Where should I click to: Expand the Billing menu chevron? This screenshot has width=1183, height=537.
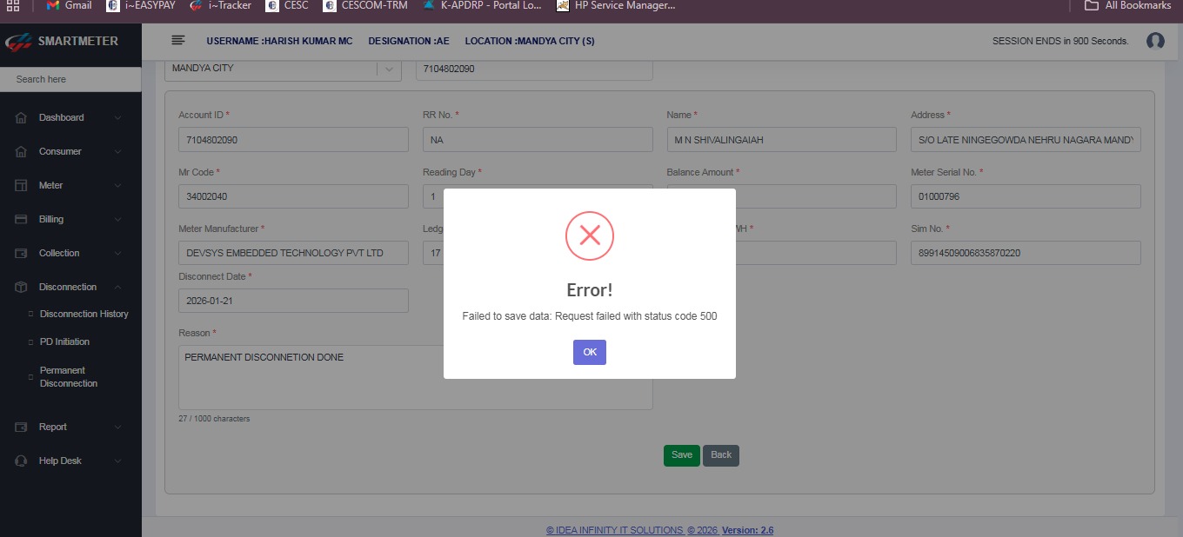[x=117, y=219]
